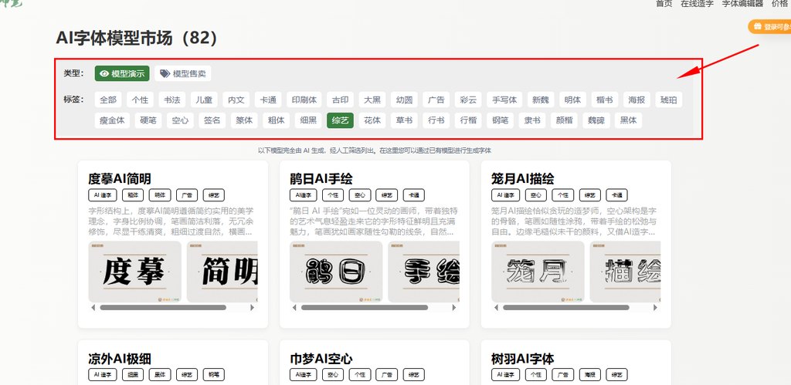Choose the 彩云 tag filter

pyautogui.click(x=468, y=100)
